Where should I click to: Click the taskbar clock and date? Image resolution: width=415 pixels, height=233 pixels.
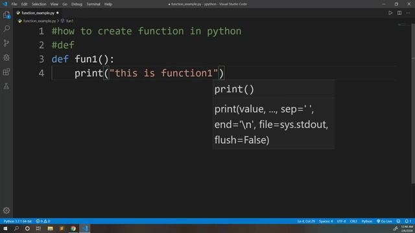pos(407,228)
